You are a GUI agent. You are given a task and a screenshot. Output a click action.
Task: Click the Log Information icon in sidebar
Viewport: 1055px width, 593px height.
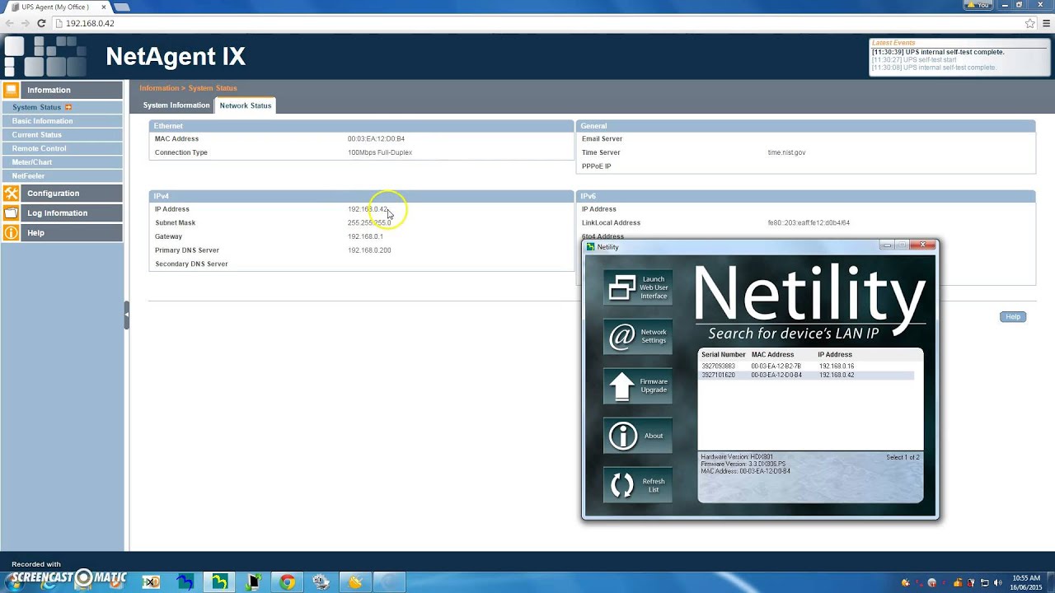(x=11, y=212)
